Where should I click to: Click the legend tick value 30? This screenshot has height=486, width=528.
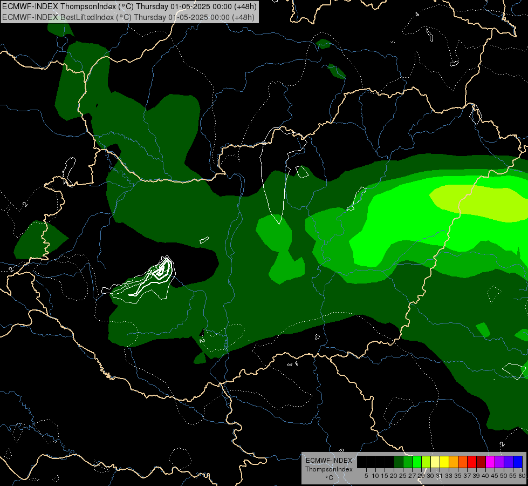(430, 476)
